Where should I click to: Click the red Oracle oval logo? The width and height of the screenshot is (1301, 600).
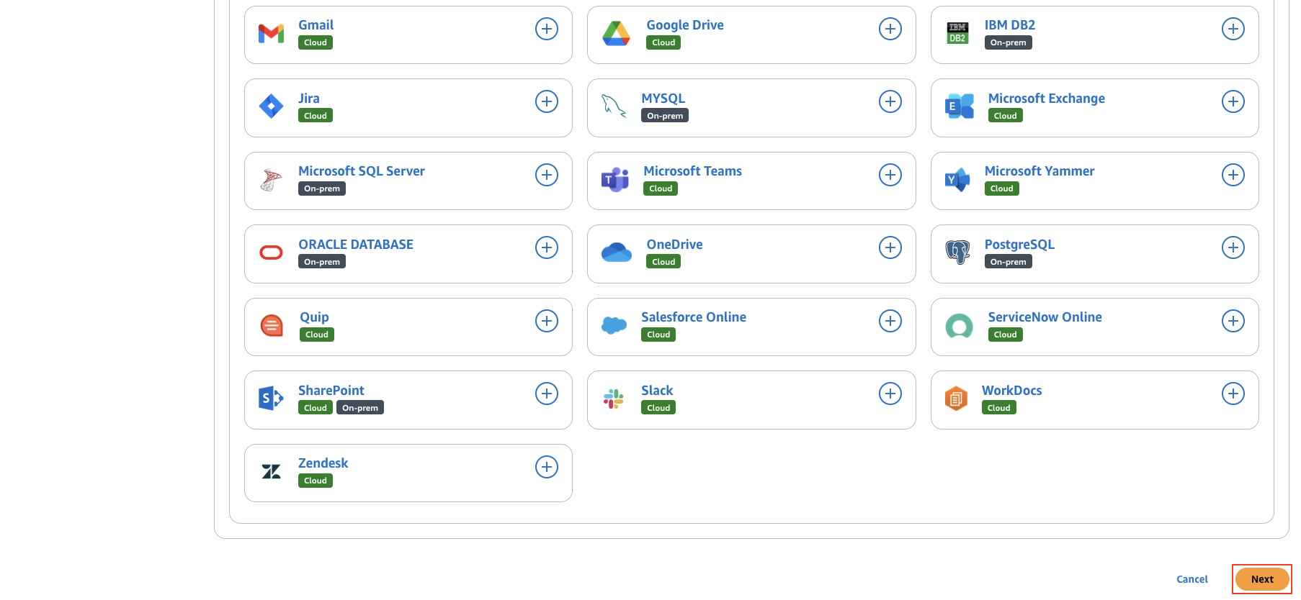271,253
